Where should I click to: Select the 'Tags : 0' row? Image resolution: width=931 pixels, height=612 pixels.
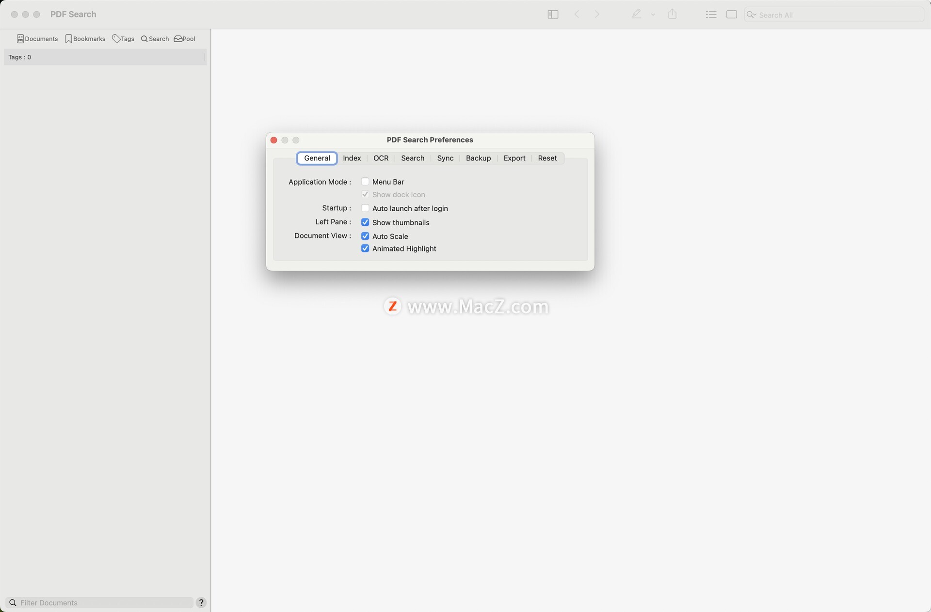[105, 57]
